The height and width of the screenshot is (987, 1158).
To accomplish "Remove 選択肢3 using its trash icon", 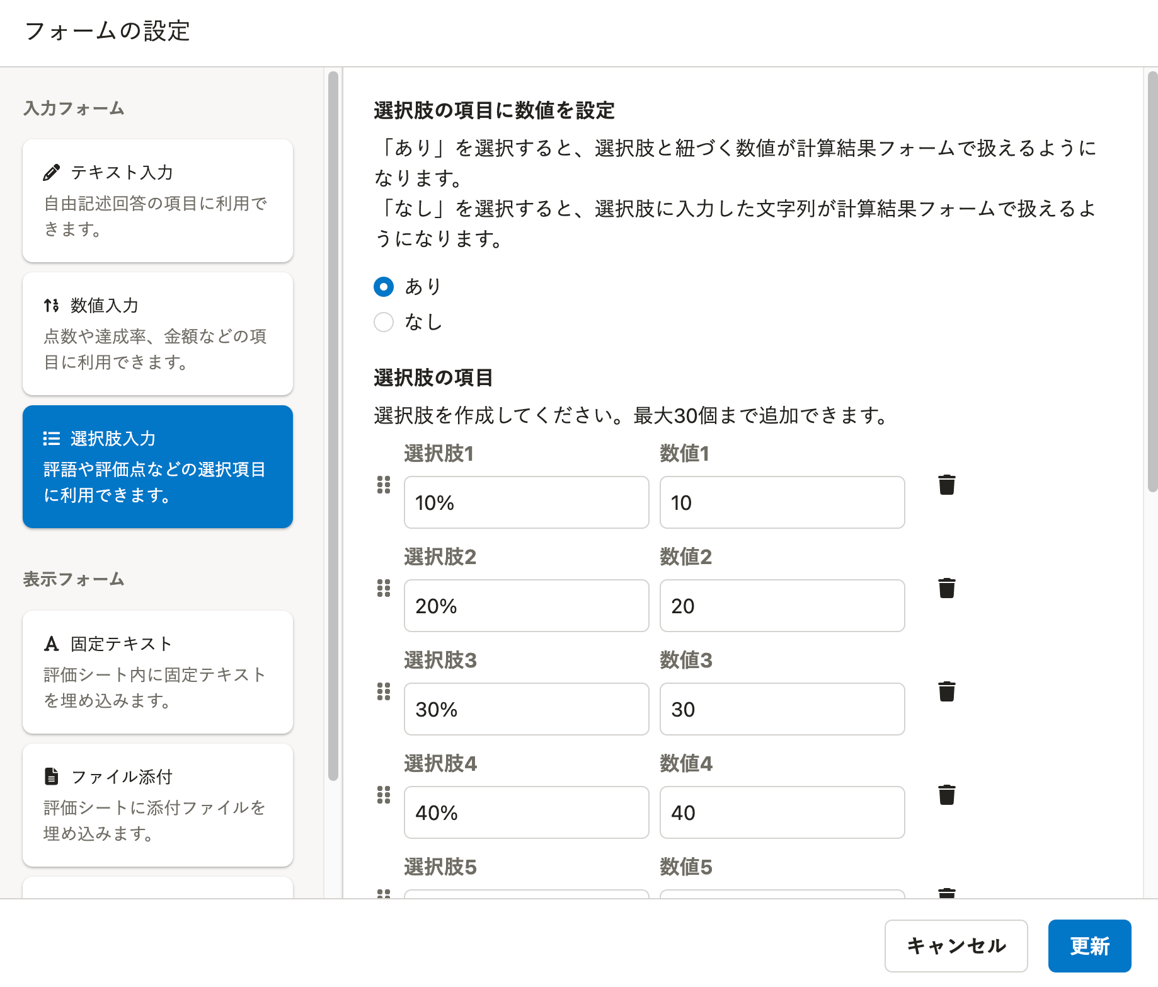I will (x=946, y=691).
